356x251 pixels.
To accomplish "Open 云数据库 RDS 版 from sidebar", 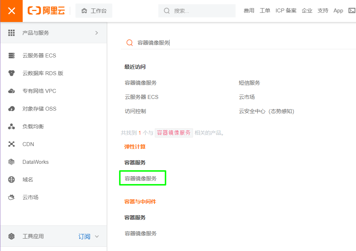I will (x=43, y=73).
